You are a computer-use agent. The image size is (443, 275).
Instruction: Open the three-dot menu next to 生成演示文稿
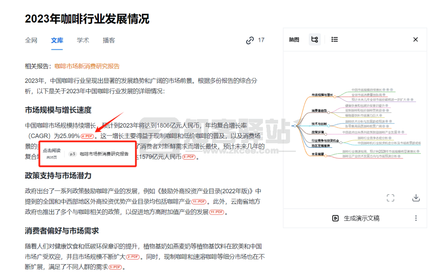pos(416,218)
